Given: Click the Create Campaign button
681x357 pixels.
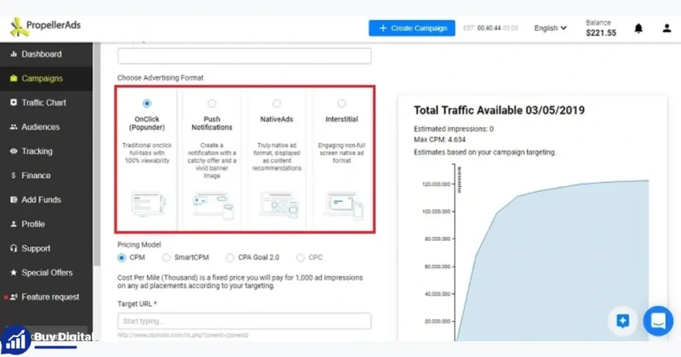Looking at the screenshot, I should [412, 28].
